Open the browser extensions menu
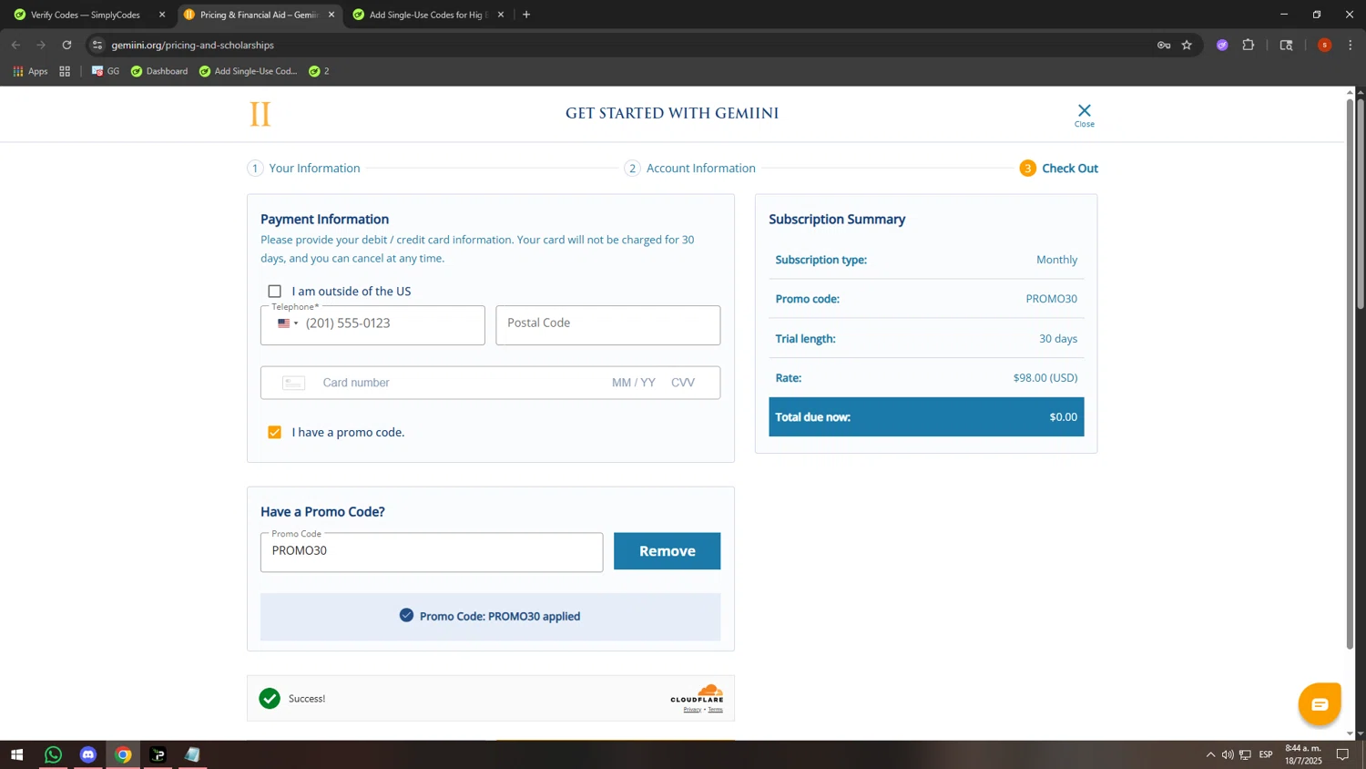 (x=1249, y=45)
